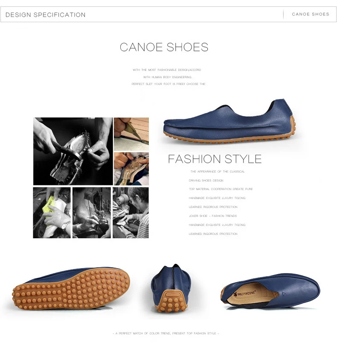Open the hand-stitching sole photo
Image resolution: width=337 pixels, height=354 pixels.
click(x=131, y=169)
